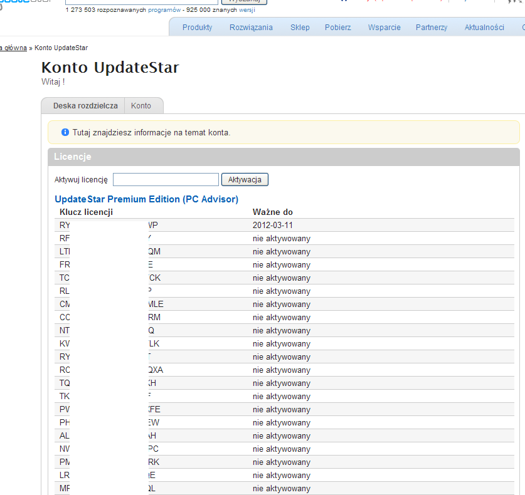Click the Konto UpdateStar page title
525x495 pixels.
[x=110, y=67]
